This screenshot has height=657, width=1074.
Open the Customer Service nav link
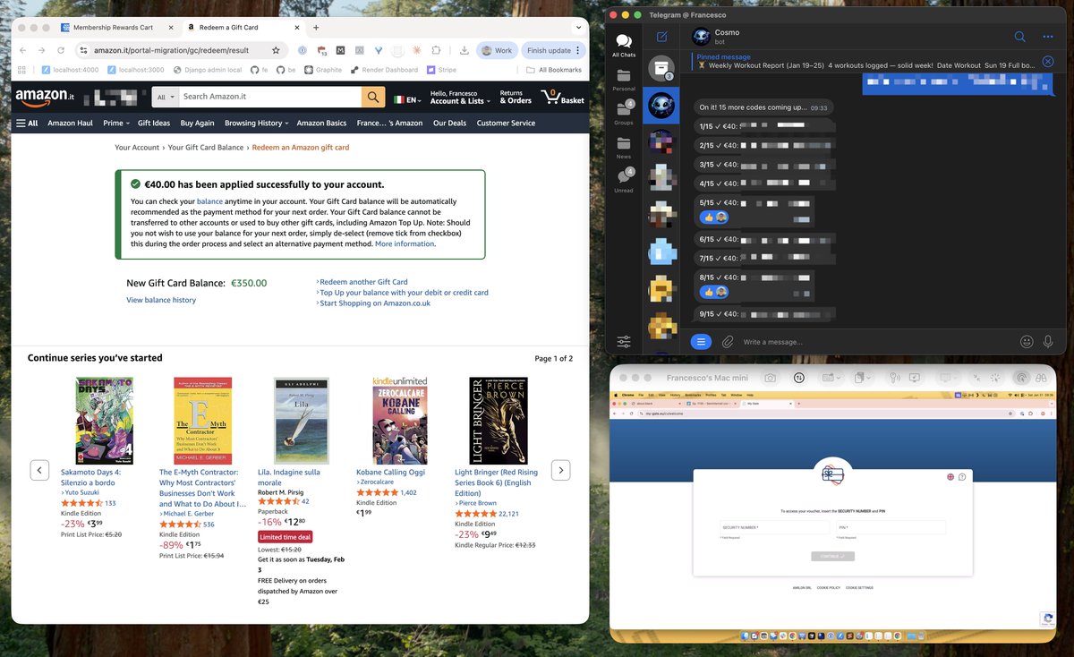(506, 123)
